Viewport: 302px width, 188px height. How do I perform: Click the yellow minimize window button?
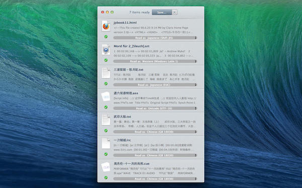107,12
